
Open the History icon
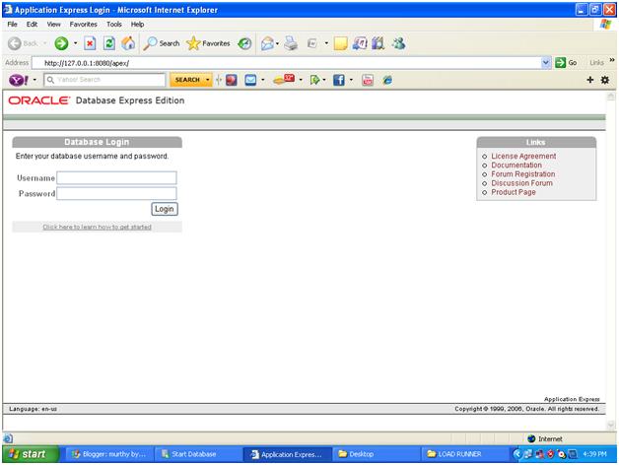[244, 43]
